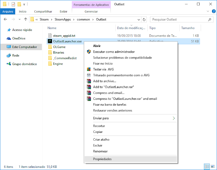
Task: Switch to the Início ribbon tab
Action: click(23, 11)
